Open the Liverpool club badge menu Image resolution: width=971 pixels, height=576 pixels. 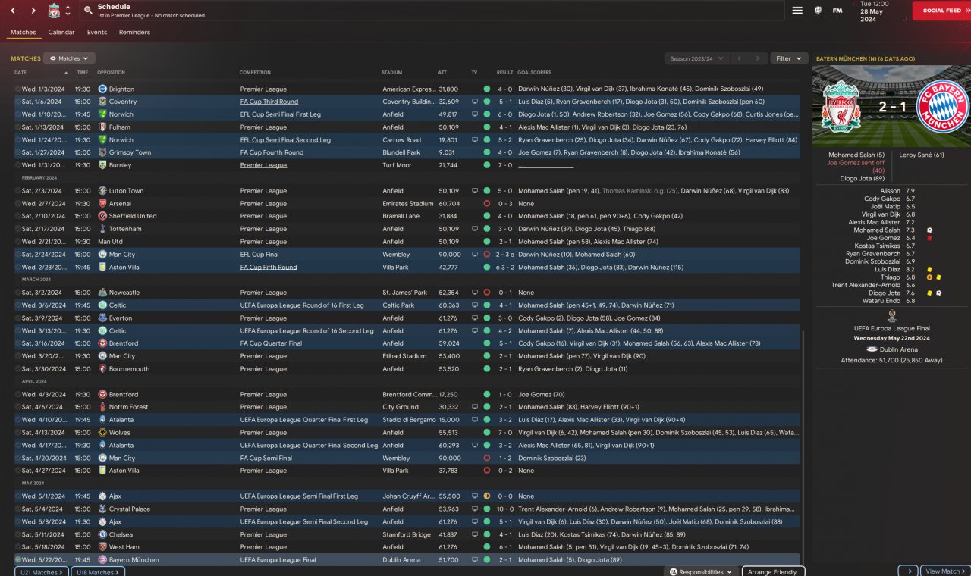54,11
